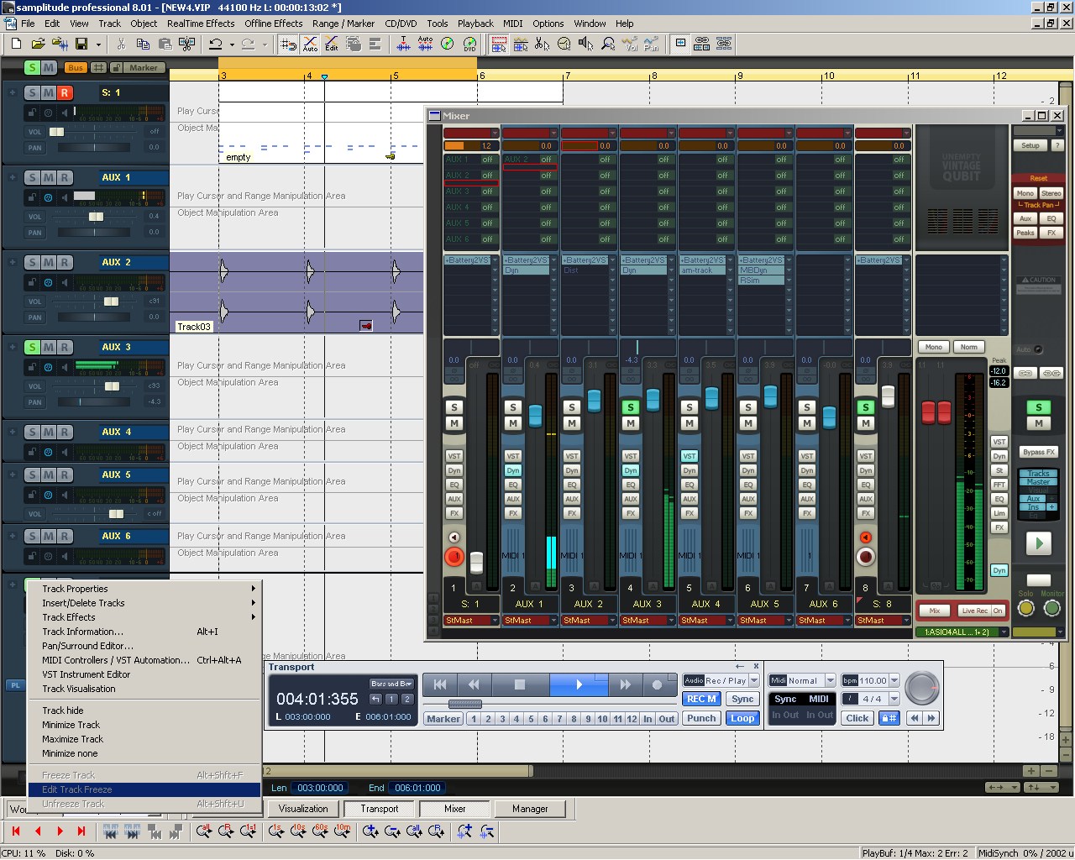Choose Edit Track Freeze from context menu

point(77,789)
